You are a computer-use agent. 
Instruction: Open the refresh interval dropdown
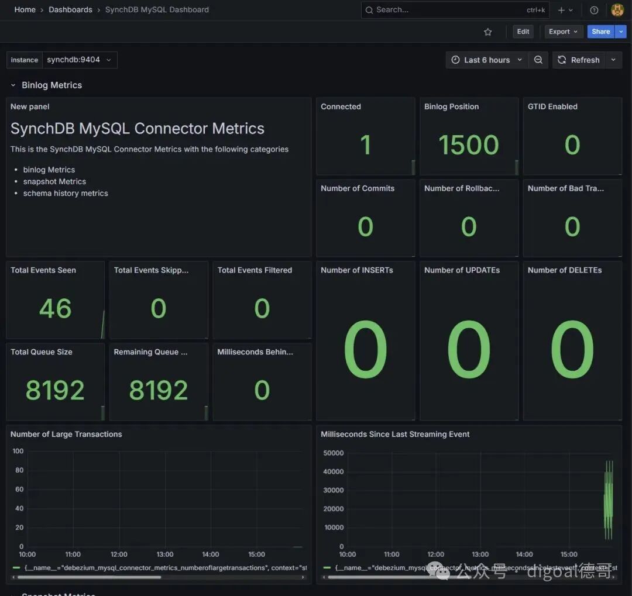pyautogui.click(x=613, y=60)
